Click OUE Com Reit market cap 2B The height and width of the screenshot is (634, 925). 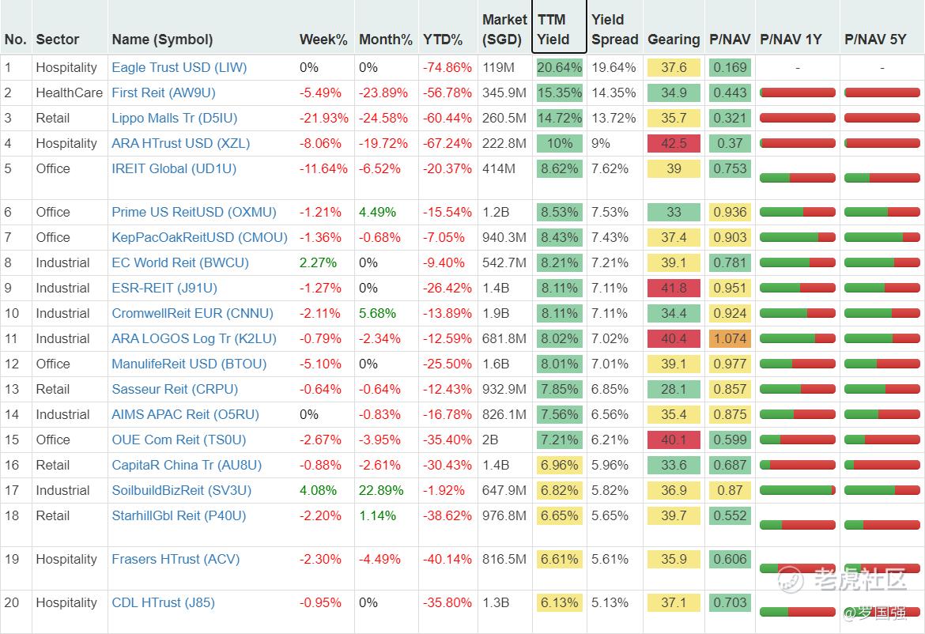point(490,440)
